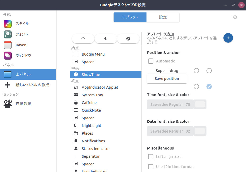This screenshot has width=246, height=172.
Task: Select the Budgie Menu applet row
Action: click(x=106, y=54)
